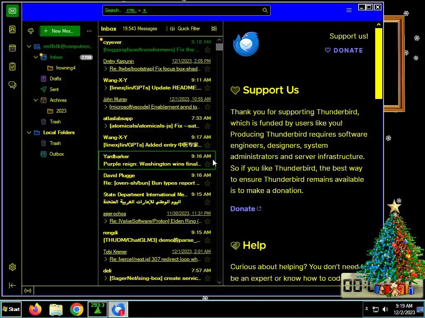
Task: Star the Yardbarker message
Action: pos(208,164)
